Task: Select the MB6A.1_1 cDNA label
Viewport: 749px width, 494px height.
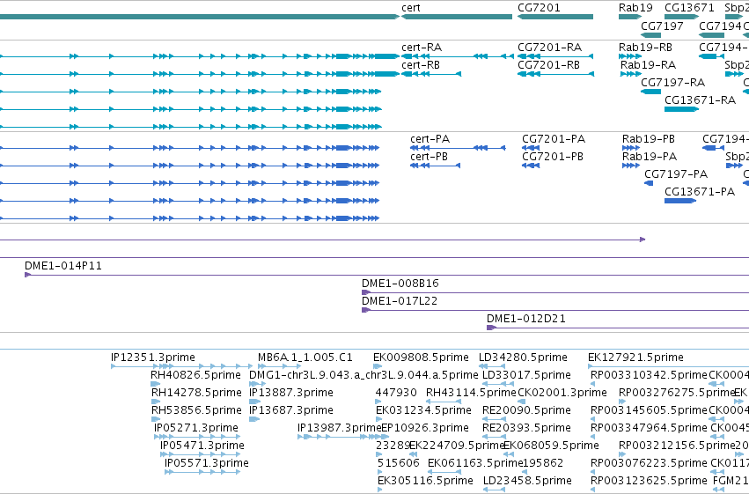Action: tap(305, 358)
